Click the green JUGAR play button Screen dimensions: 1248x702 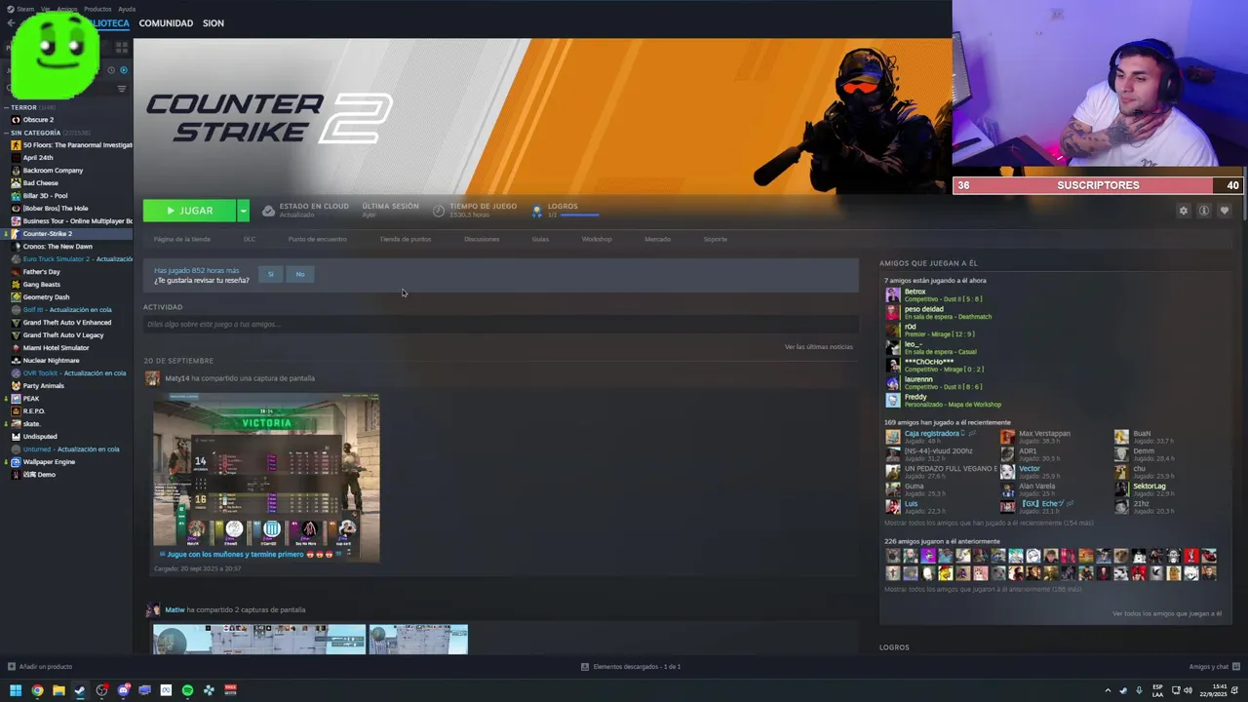[x=189, y=211]
